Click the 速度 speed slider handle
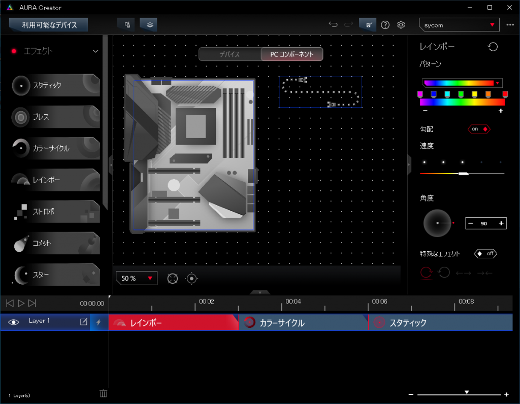This screenshot has width=520, height=404. click(464, 174)
